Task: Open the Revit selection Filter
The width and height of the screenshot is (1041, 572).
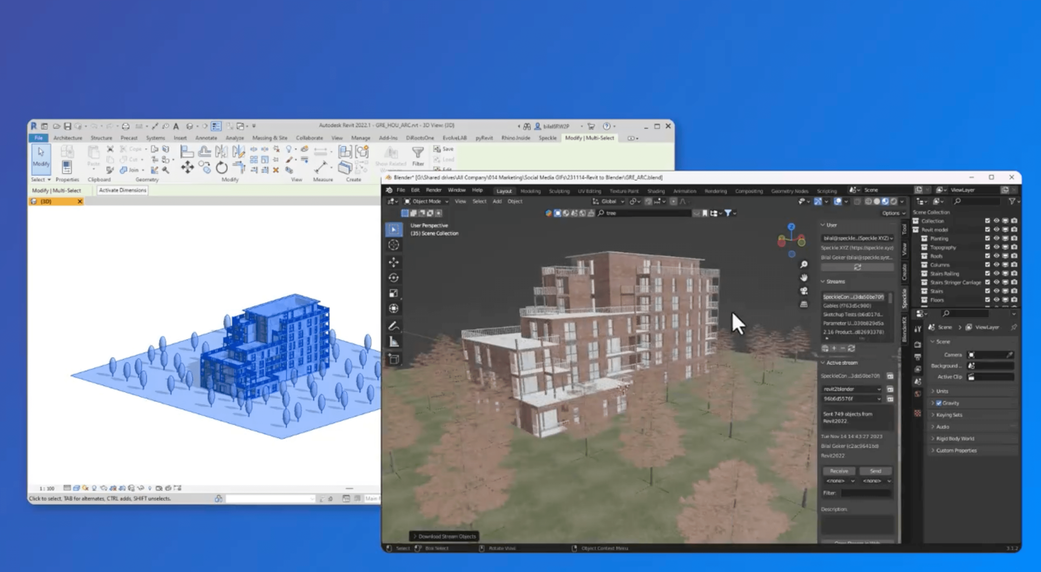Action: coord(418,156)
